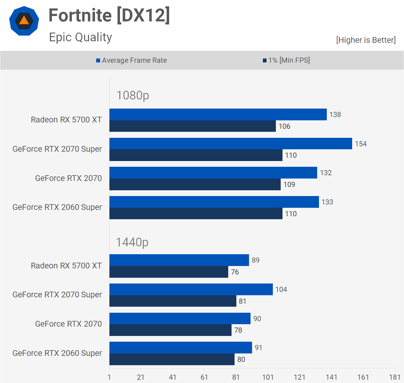This screenshot has height=383, width=404.
Task: Click the GeForce RTX 2060 Super label under 1440p
Action: (x=57, y=353)
